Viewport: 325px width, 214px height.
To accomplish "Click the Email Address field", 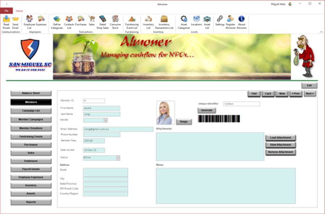I will (118, 129).
